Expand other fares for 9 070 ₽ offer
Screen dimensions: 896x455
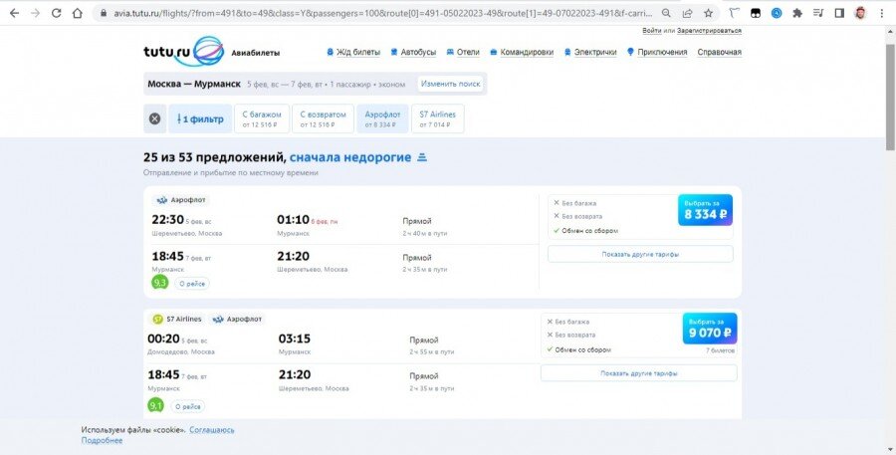[x=639, y=373]
